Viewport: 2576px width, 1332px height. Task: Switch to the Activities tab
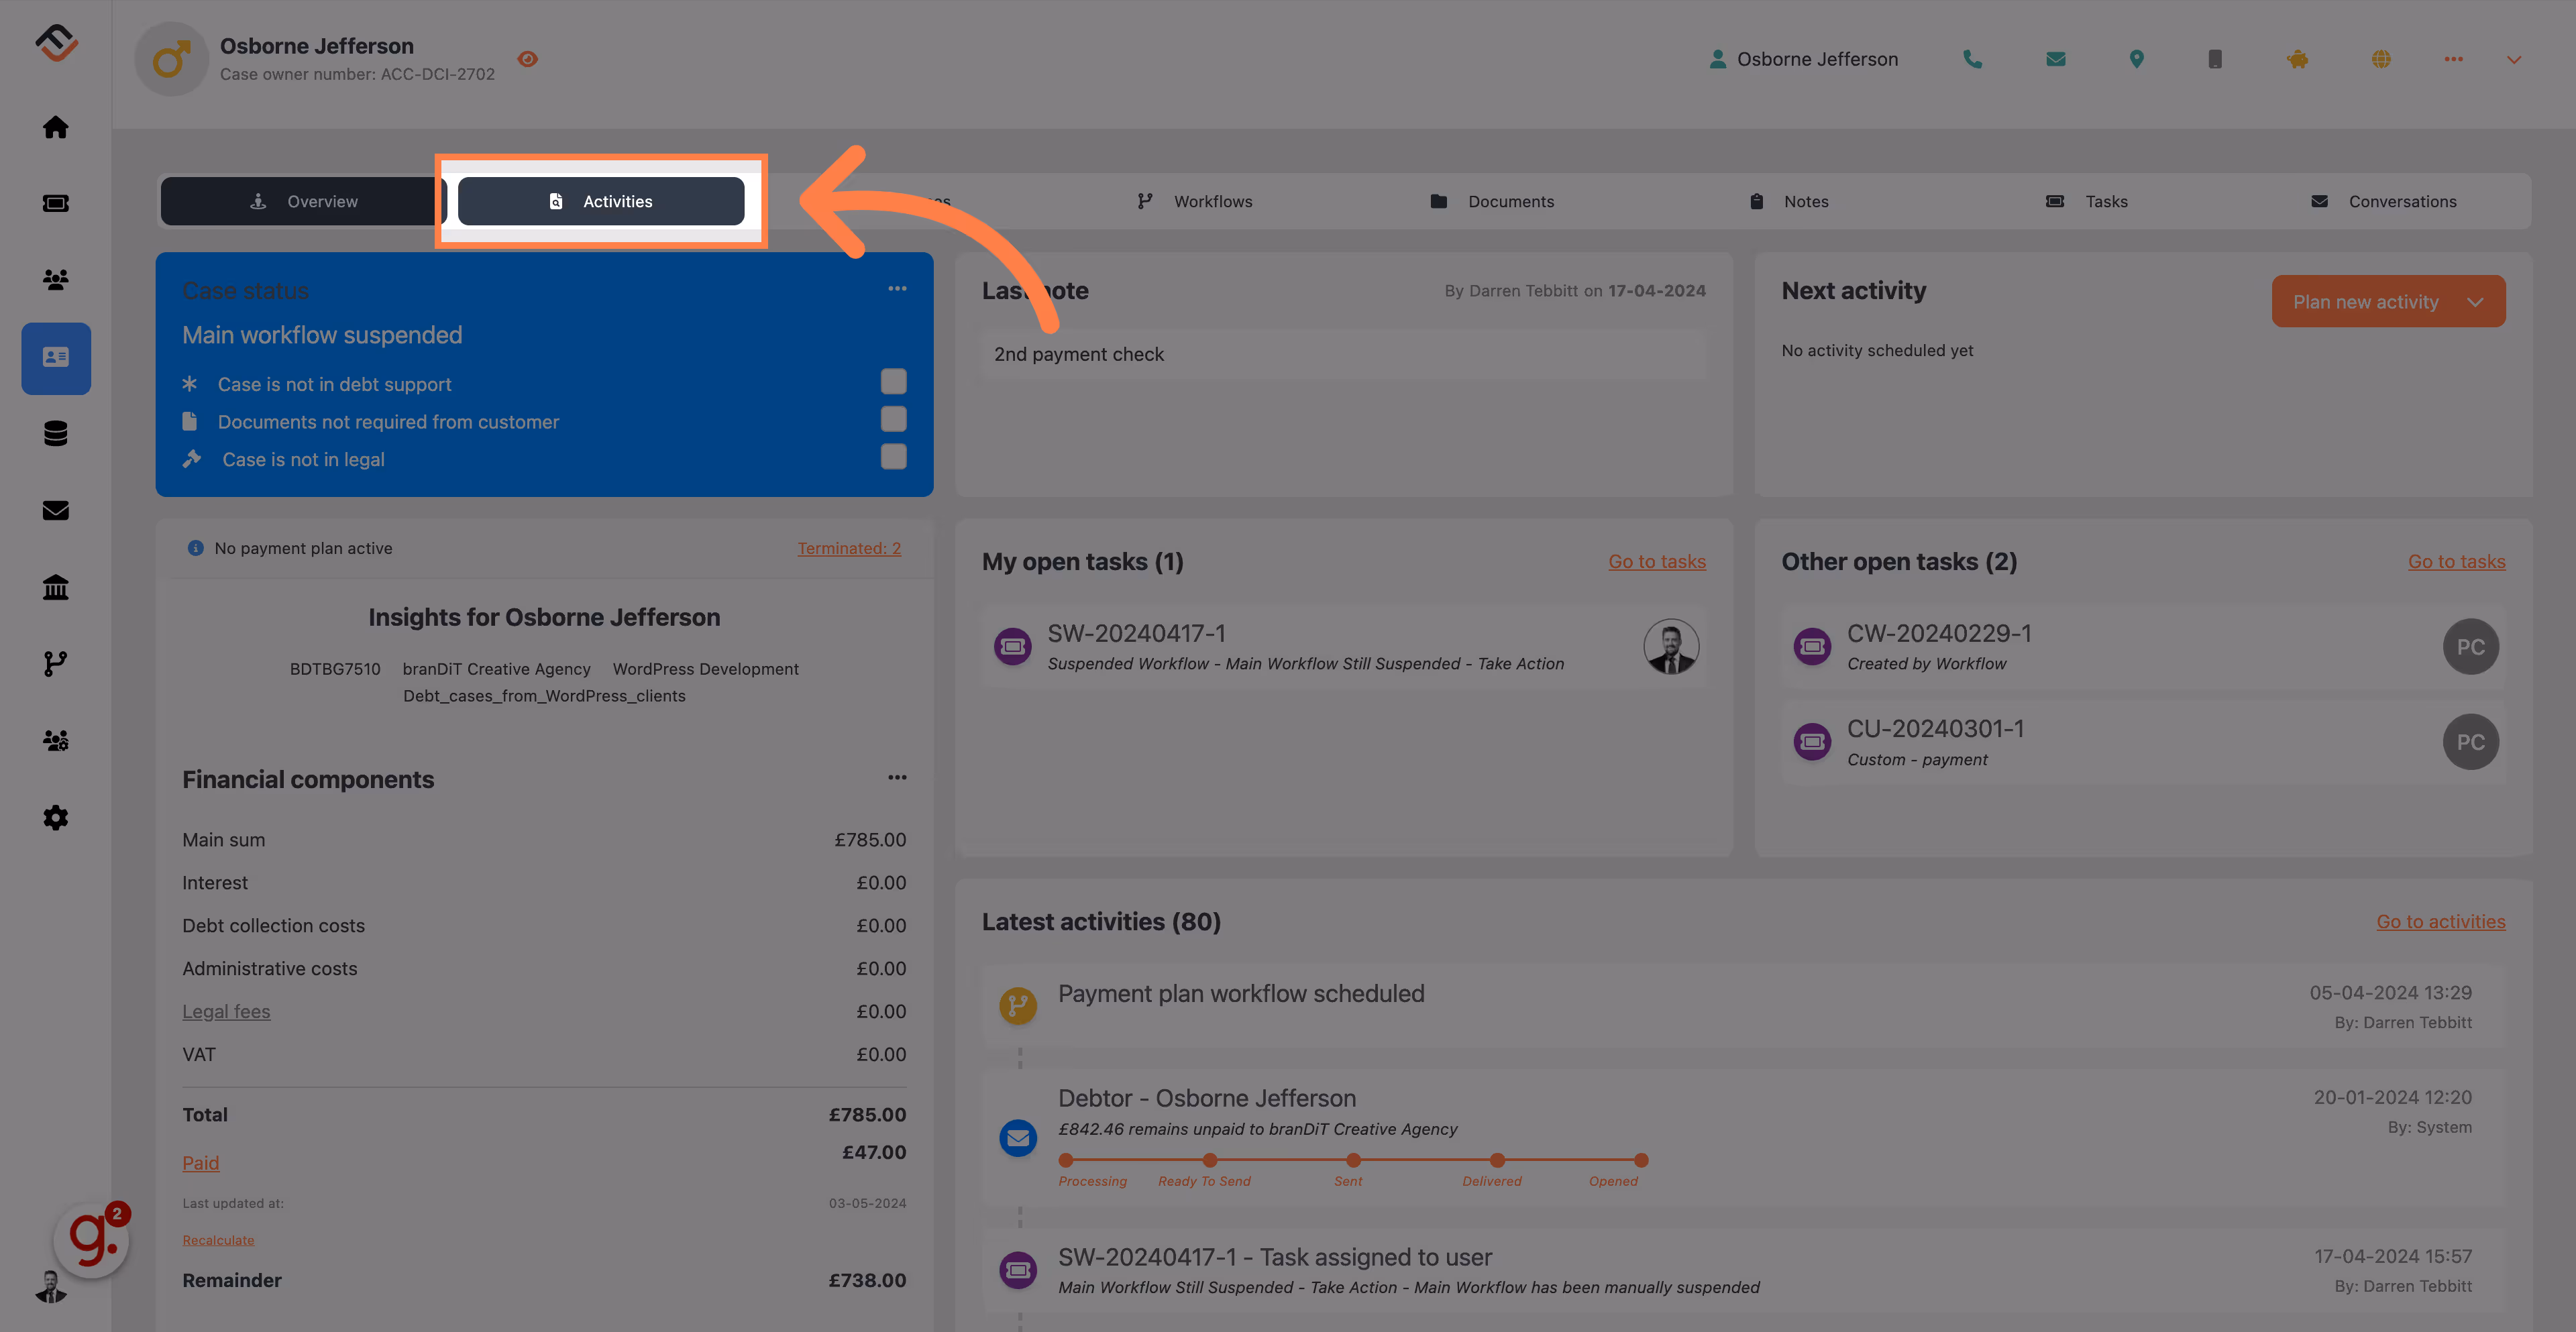pos(601,201)
